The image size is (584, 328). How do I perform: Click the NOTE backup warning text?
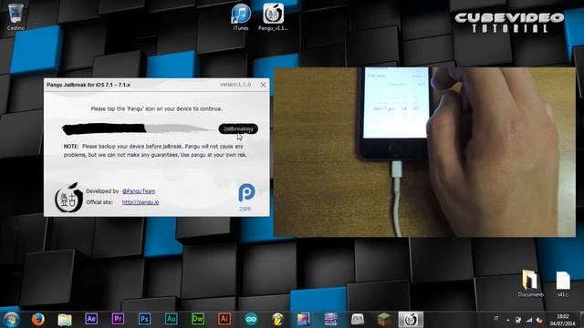[x=155, y=150]
